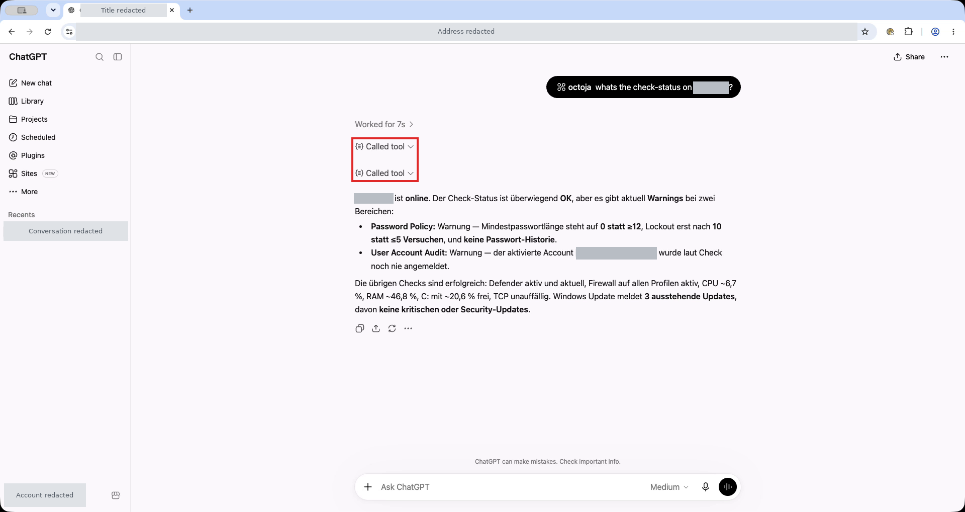Viewport: 965px width, 512px height.
Task: Open browser profile icon
Action: click(935, 32)
